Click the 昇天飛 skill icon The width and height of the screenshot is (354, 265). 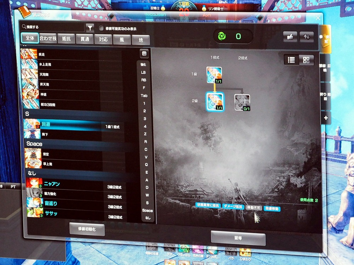point(30,84)
